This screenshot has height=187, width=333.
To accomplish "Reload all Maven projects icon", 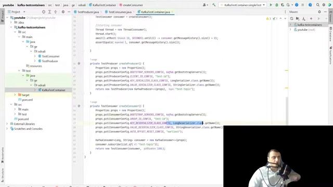I will tap(291, 19).
